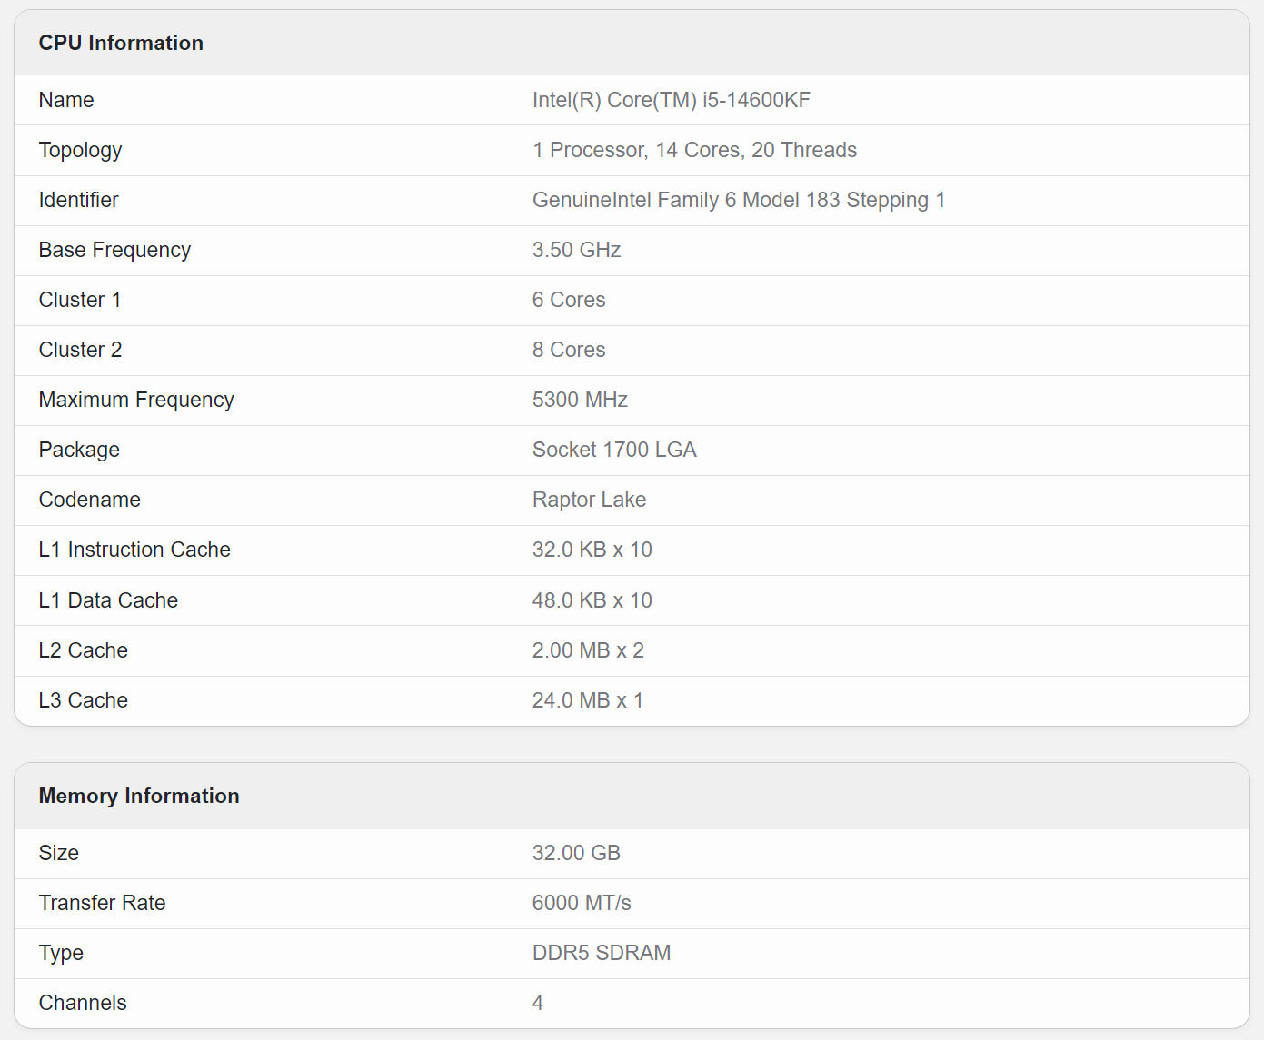Click the Topology row label
Screen dimensions: 1264x1040
coord(80,150)
